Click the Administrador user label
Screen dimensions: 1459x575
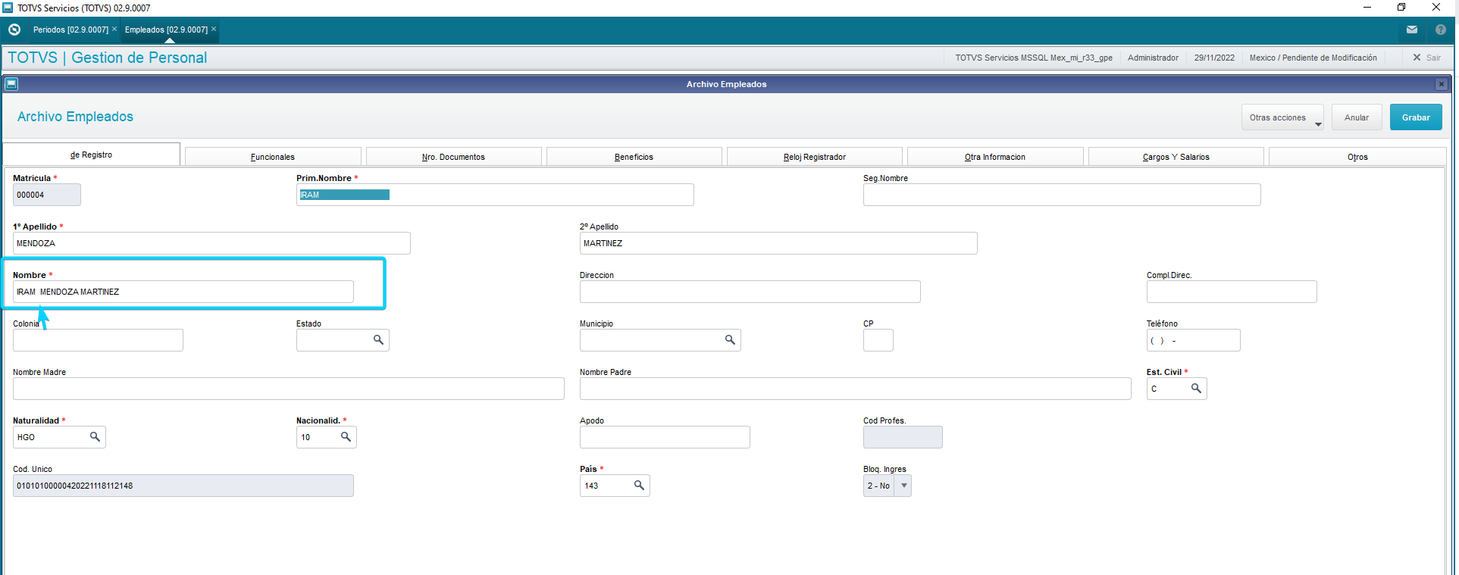[1153, 58]
